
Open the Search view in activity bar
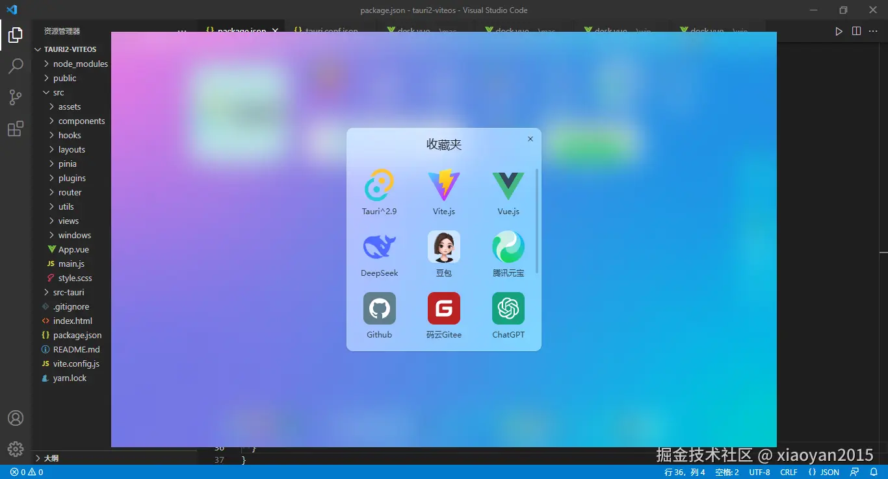pos(16,66)
